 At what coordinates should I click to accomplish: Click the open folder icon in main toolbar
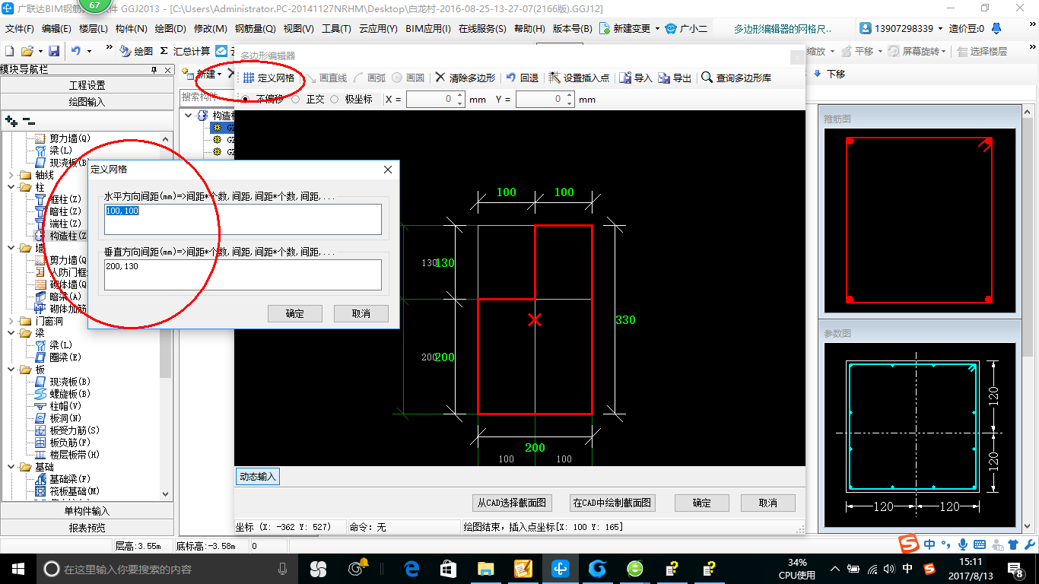(27, 51)
